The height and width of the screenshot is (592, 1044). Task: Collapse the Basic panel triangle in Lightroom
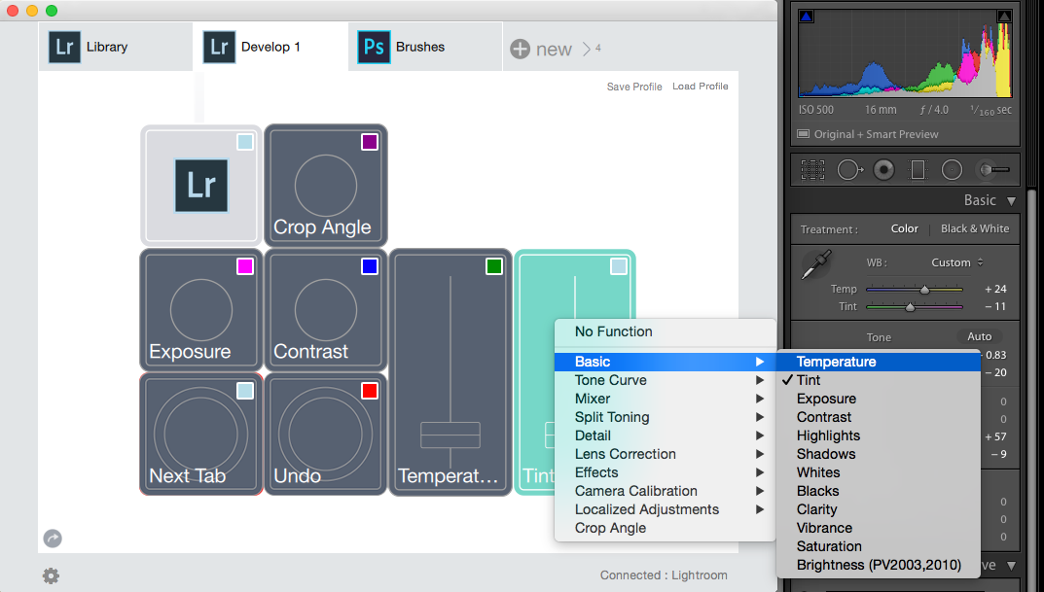pos(1011,201)
